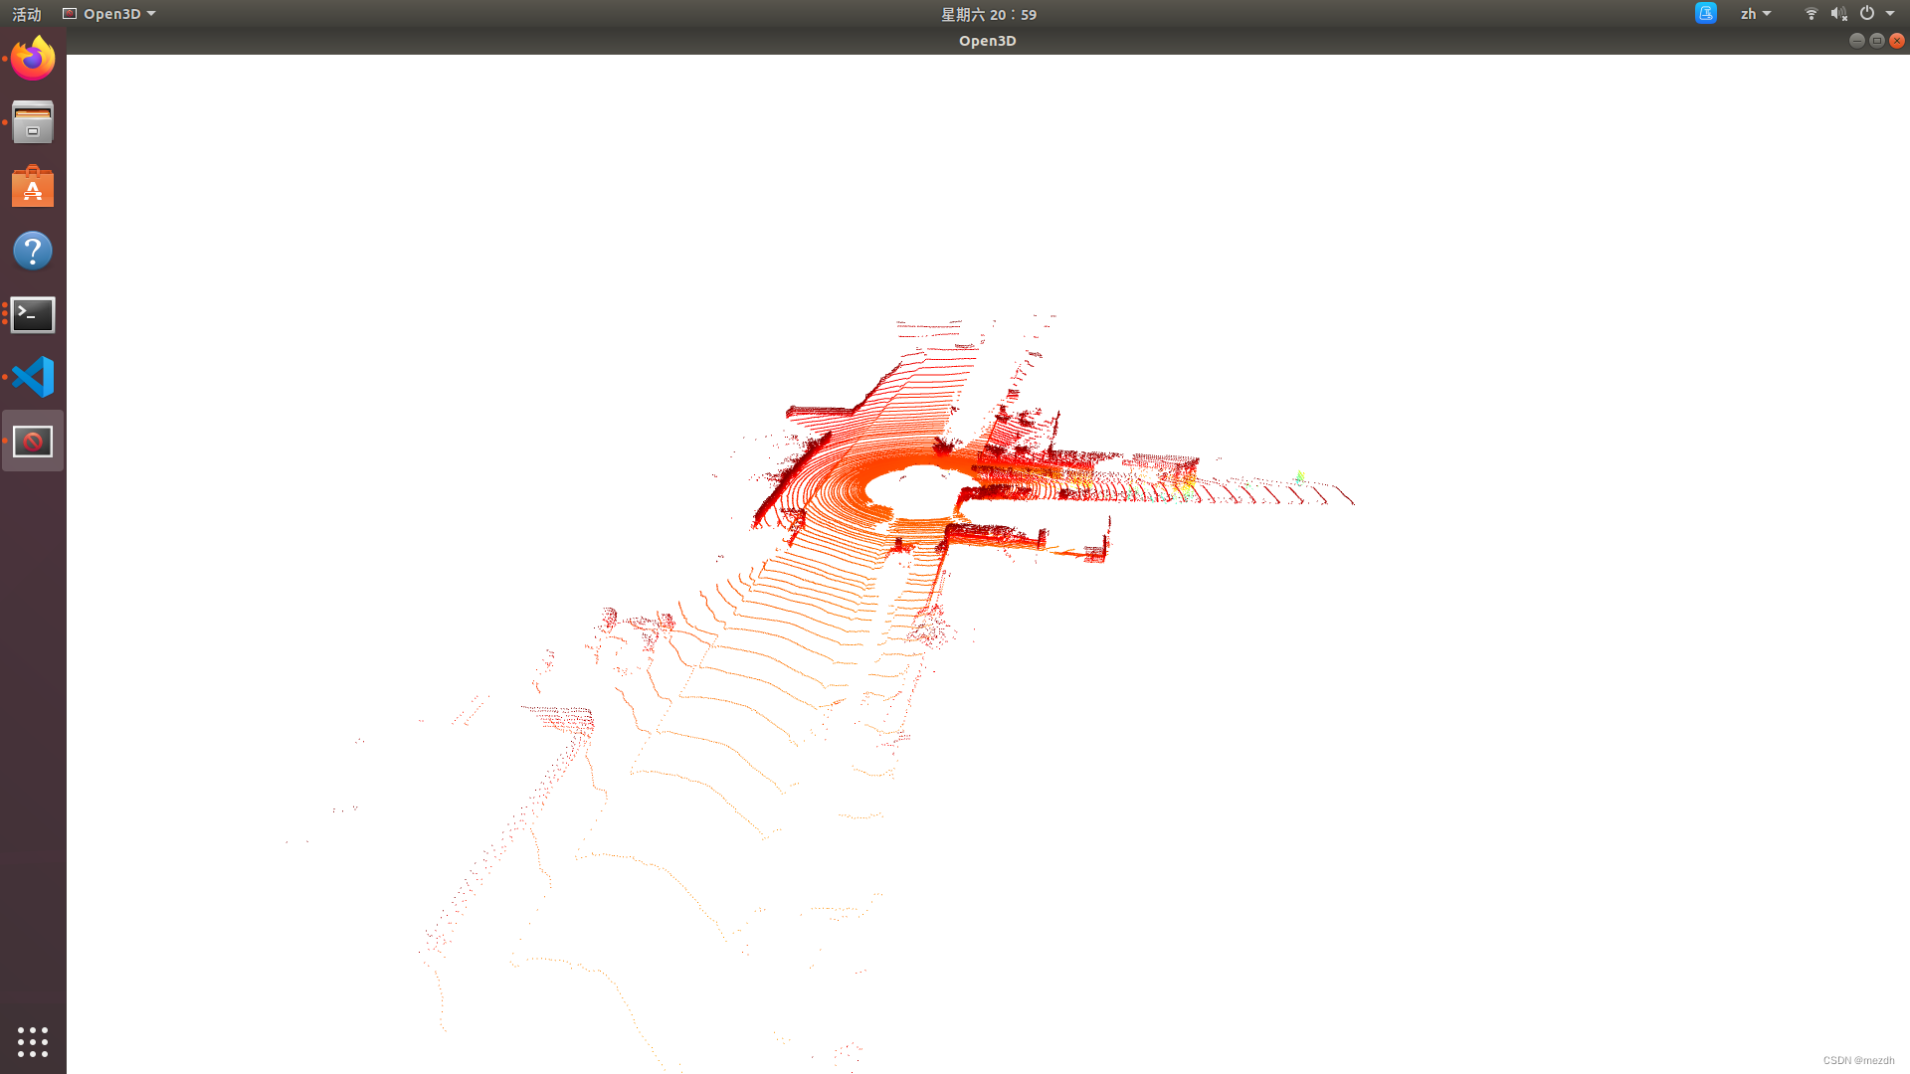Image resolution: width=1910 pixels, height=1074 pixels.
Task: Open the Wi-Fi network indicator
Action: point(1811,13)
